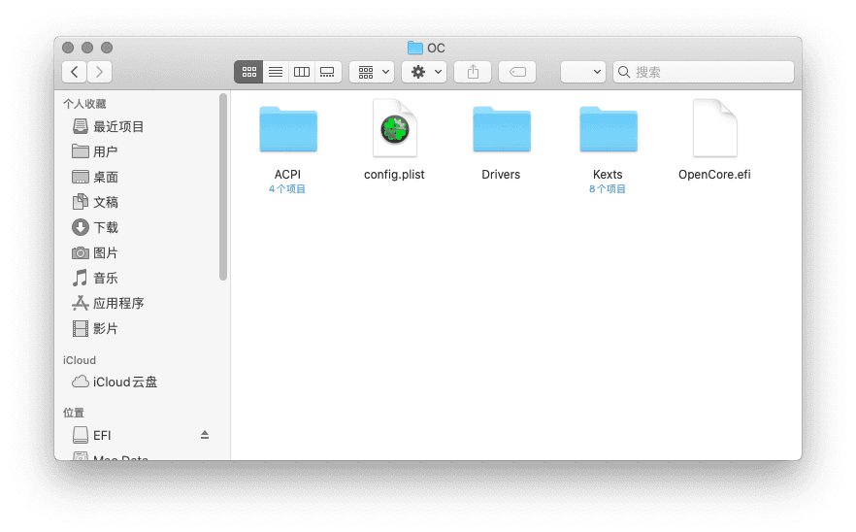Click the 个人收藏 sidebar section header
The width and height of the screenshot is (856, 532).
[84, 104]
